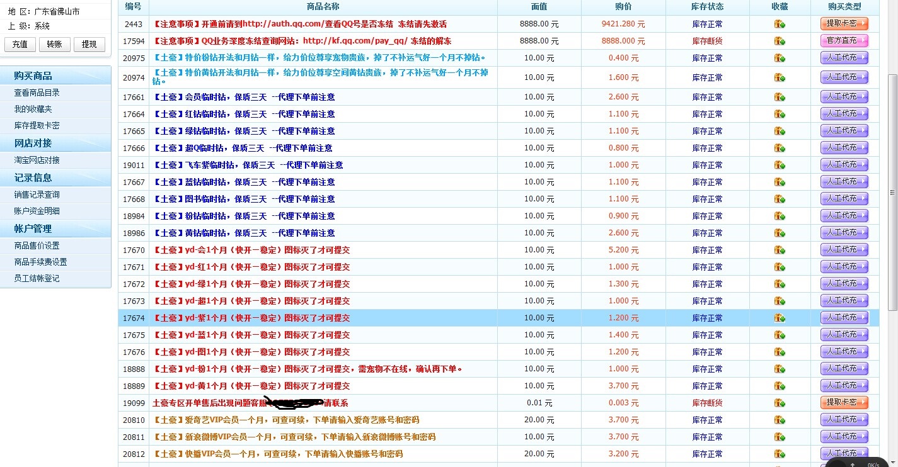This screenshot has height=467, width=898.
Task: Open 商品手续费设置 in sidebar
Action: coord(41,262)
